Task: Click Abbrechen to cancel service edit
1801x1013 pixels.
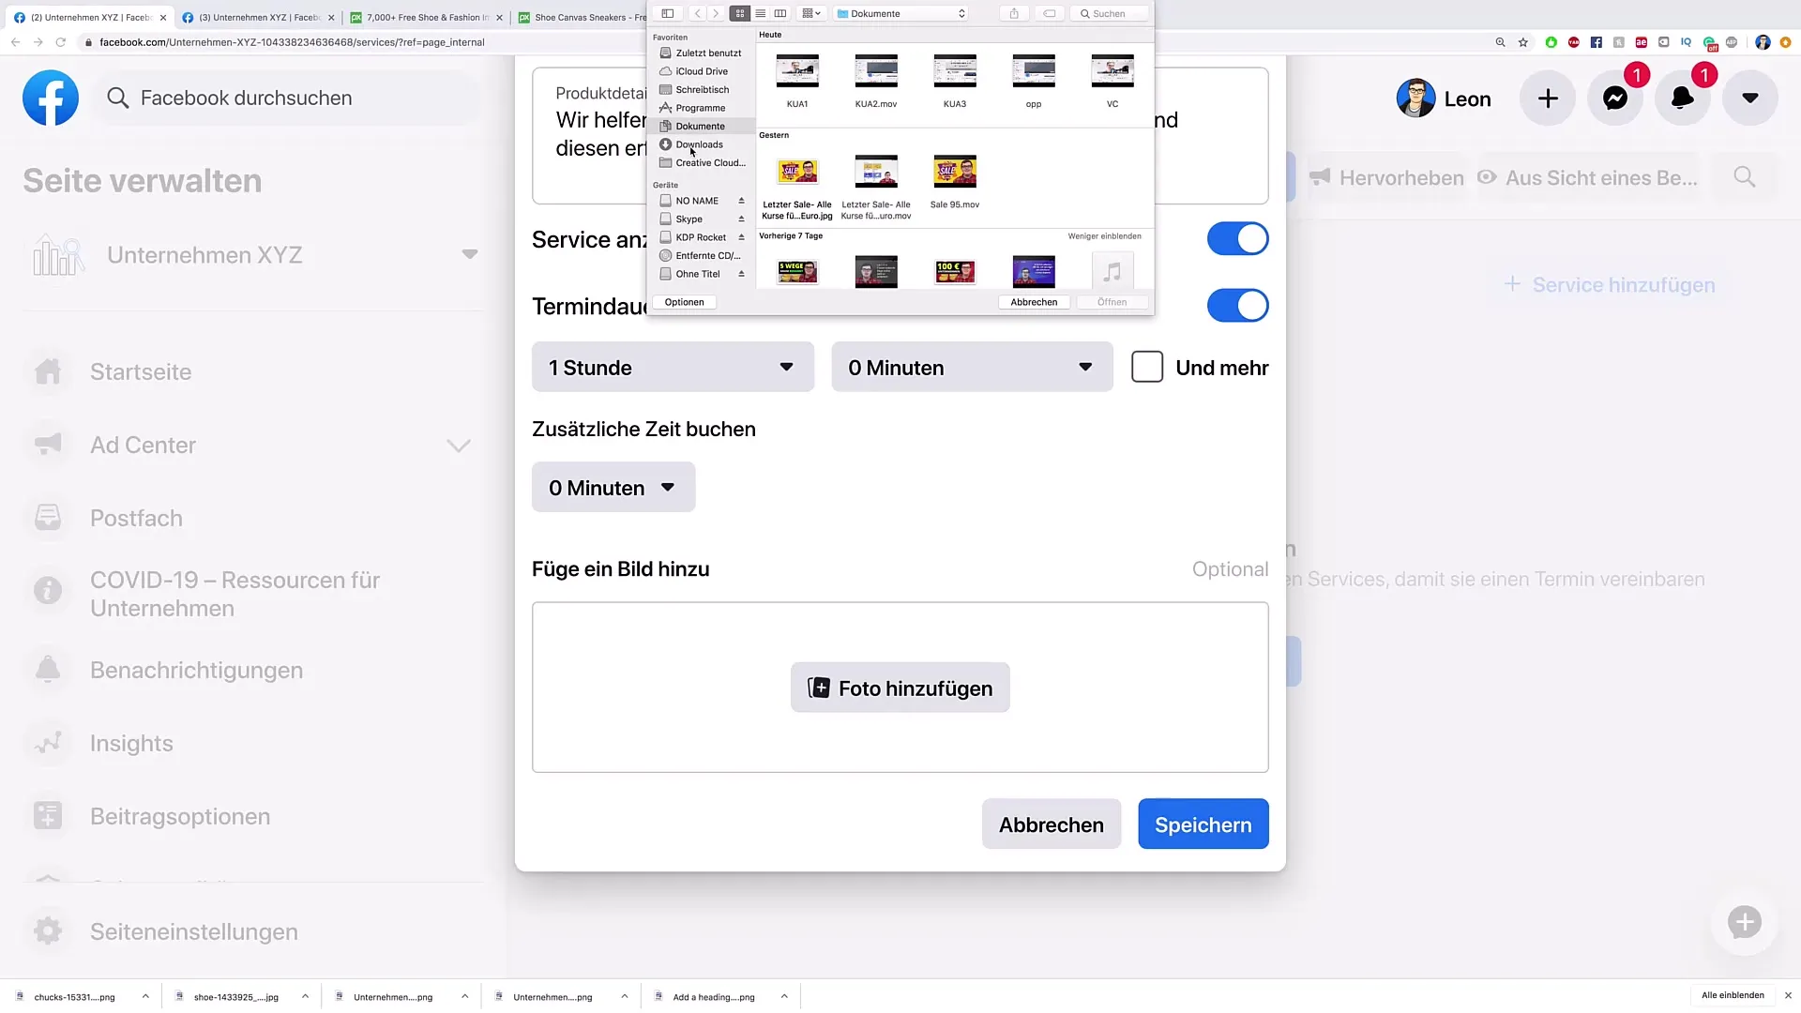Action: [1052, 825]
